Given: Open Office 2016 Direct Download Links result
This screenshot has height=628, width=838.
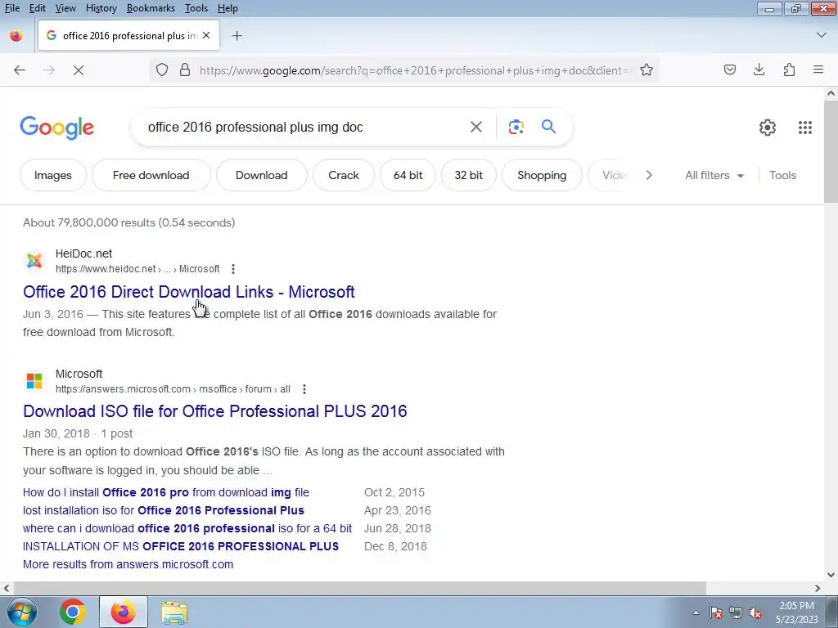Looking at the screenshot, I should (189, 292).
